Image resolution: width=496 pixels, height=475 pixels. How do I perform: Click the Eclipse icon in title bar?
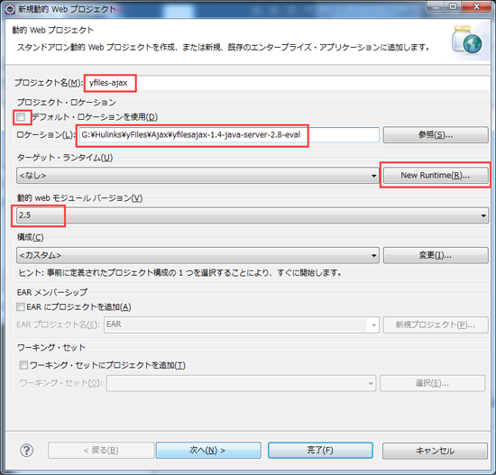click(x=10, y=9)
